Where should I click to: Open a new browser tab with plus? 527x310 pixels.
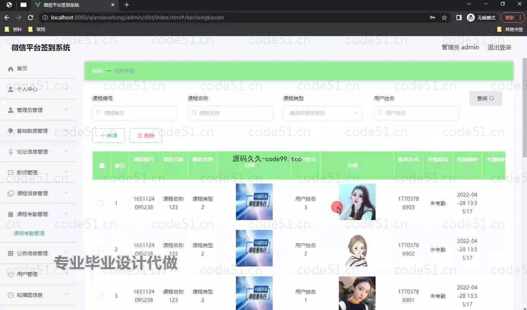pos(127,5)
